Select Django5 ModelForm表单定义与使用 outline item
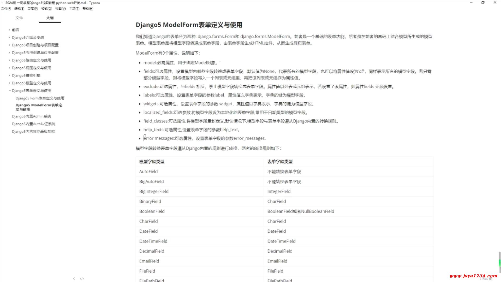Image resolution: width=501 pixels, height=282 pixels. click(x=39, y=107)
